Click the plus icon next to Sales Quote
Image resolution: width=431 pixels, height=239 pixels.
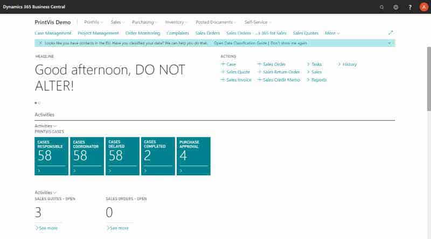point(223,72)
